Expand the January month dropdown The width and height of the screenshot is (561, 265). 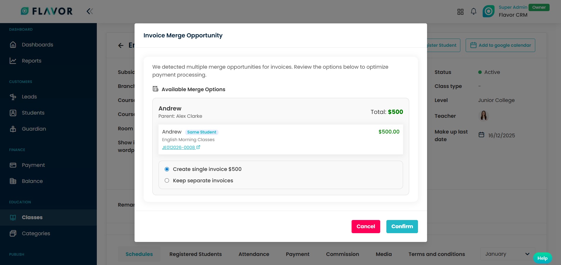point(507,254)
